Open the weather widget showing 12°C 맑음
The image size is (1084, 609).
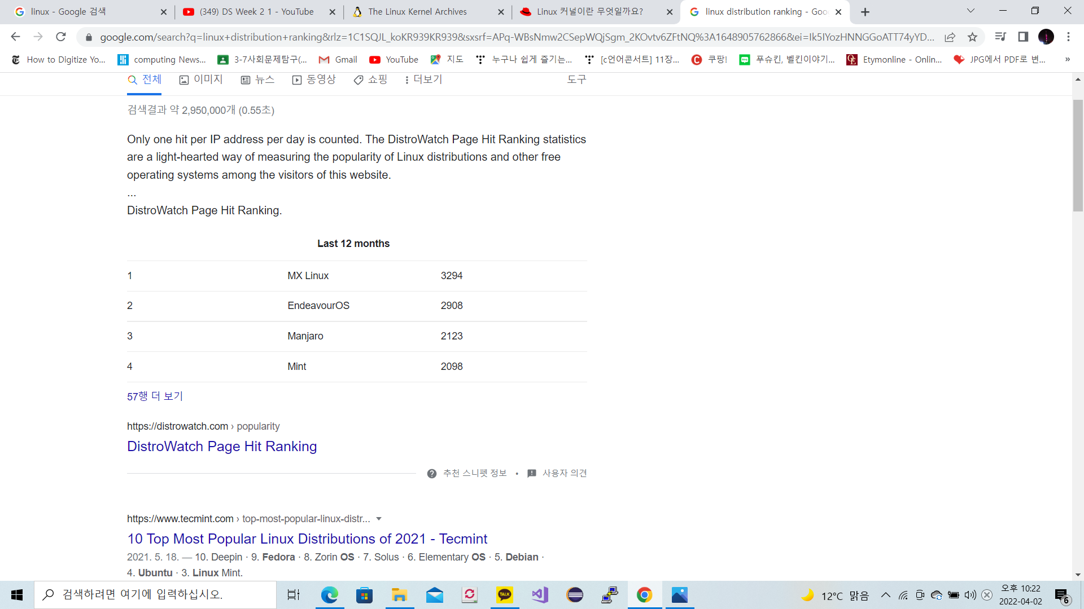point(834,595)
